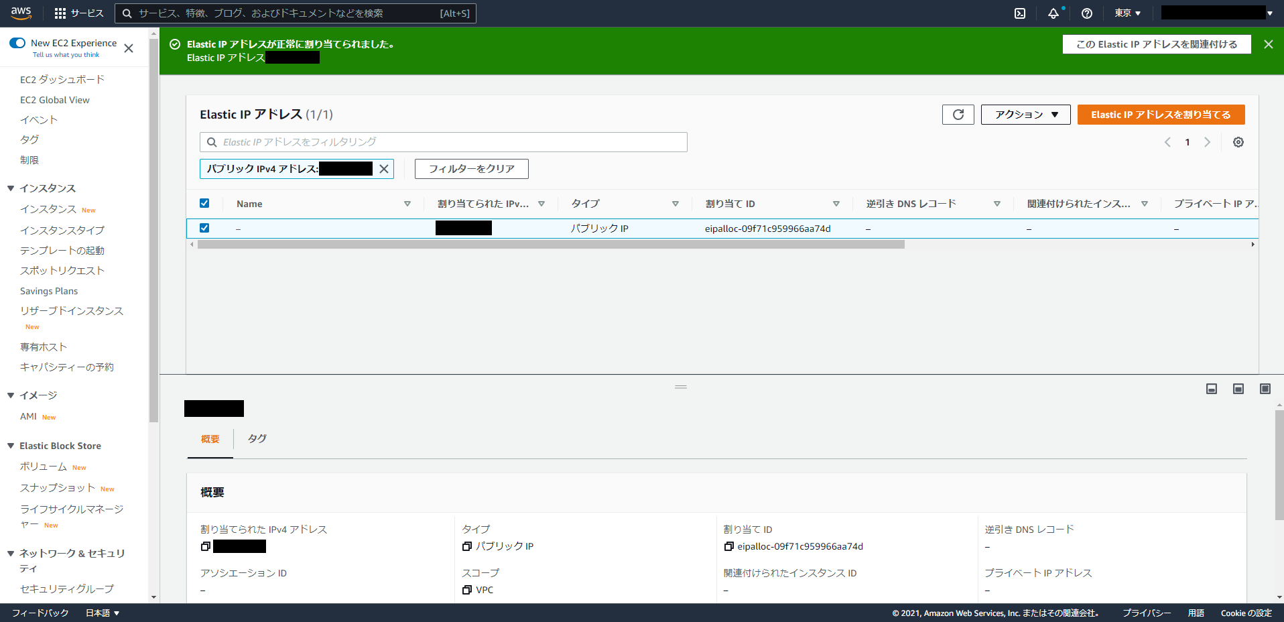Toggle the New EC2 Experience switch
This screenshot has height=622, width=1284.
coord(17,43)
